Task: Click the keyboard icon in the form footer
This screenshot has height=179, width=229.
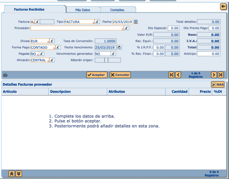Action: [x=5, y=75]
